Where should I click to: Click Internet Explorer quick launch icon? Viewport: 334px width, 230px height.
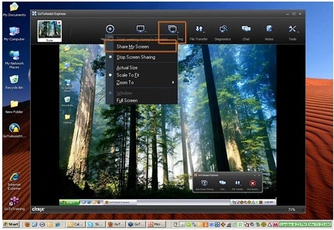click(x=58, y=224)
